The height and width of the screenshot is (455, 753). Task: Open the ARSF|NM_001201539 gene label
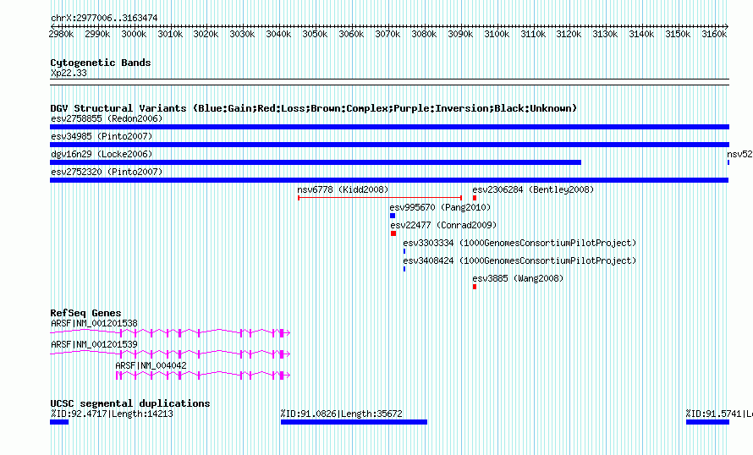pyautogui.click(x=94, y=344)
